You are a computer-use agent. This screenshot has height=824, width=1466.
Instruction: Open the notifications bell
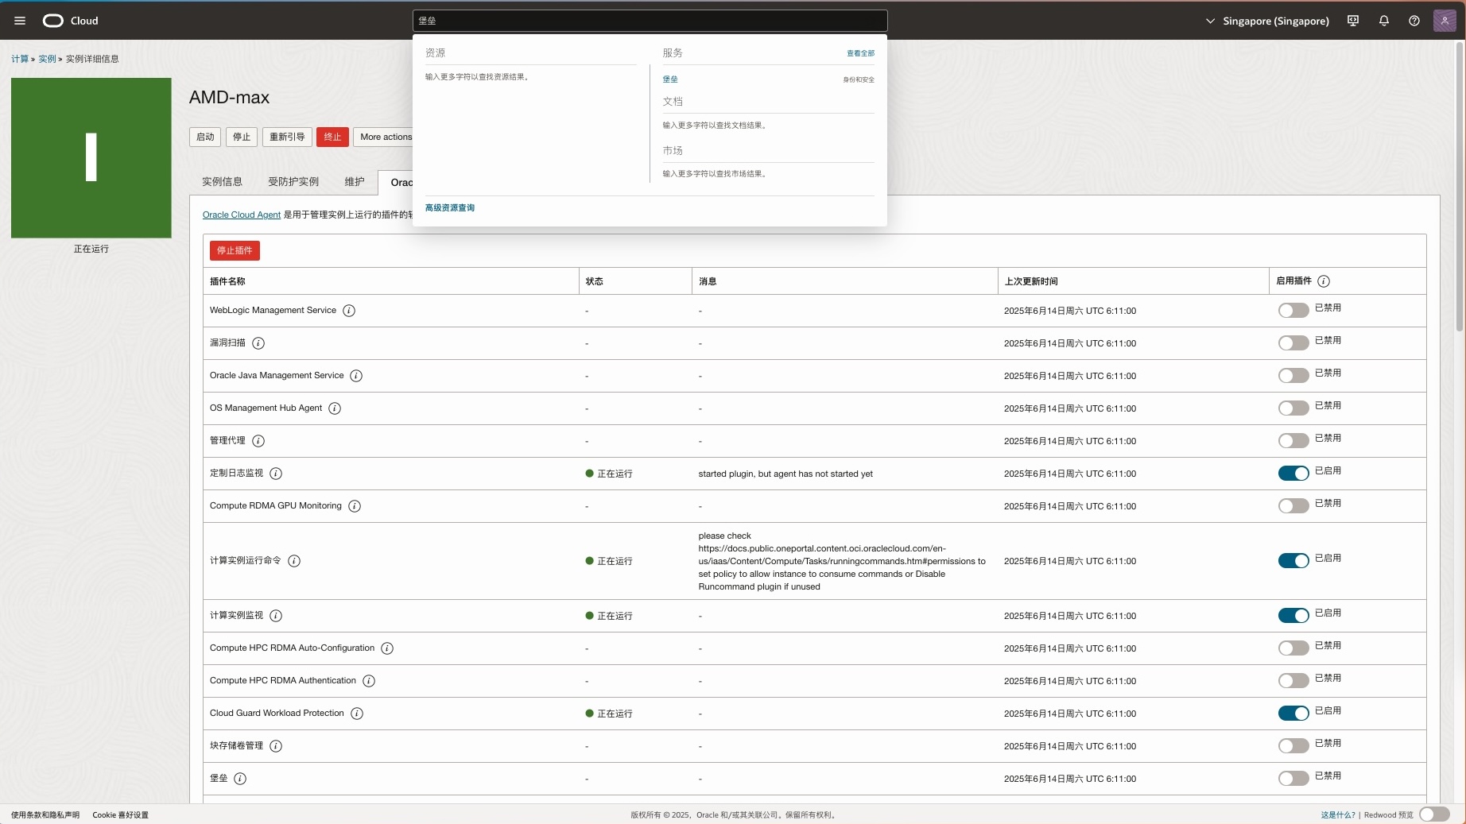point(1384,21)
